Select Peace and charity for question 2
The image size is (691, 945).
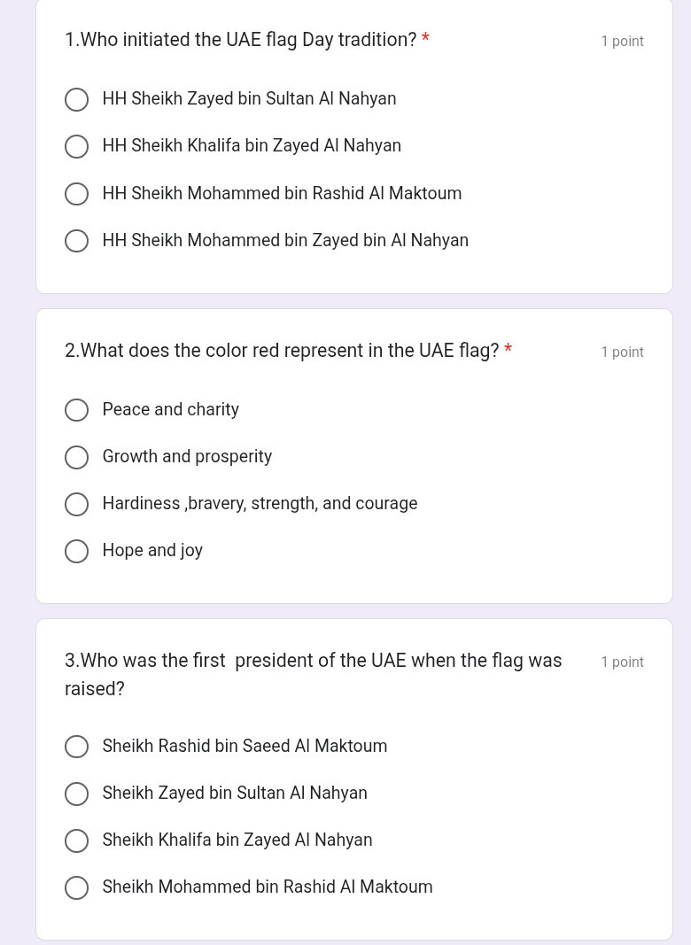76,410
